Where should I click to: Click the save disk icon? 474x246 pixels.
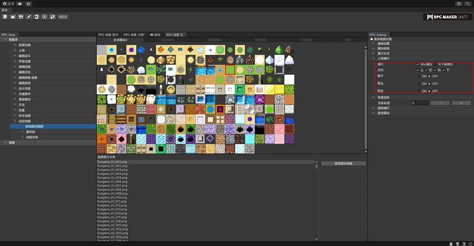click(x=21, y=17)
